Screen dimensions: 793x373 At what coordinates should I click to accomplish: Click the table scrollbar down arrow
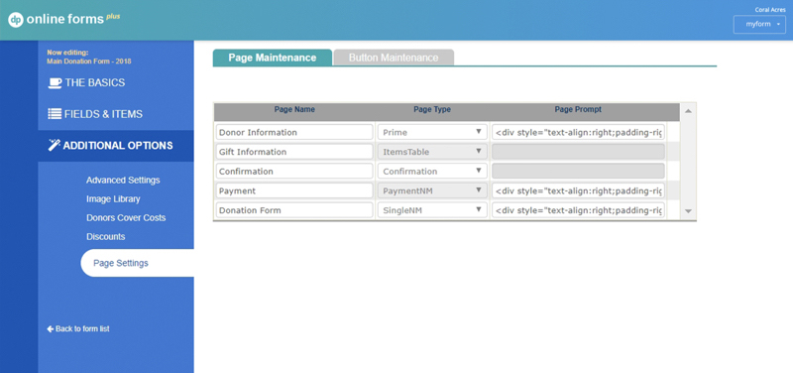point(688,211)
